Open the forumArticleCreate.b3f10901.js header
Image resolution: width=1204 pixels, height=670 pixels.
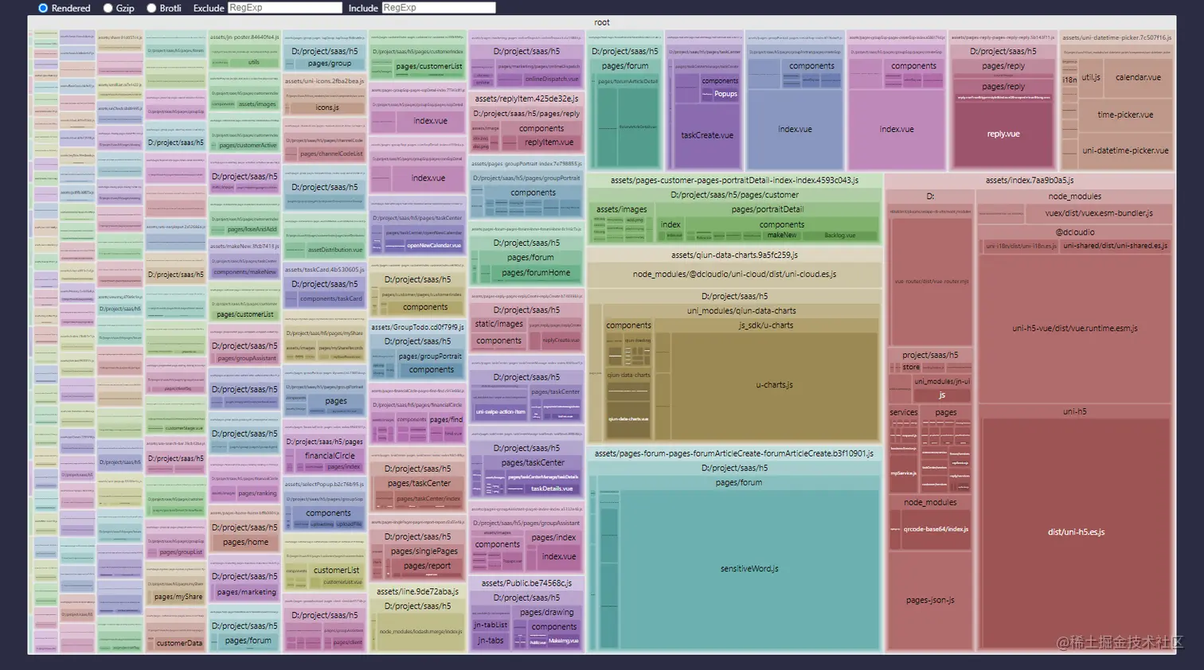point(733,454)
